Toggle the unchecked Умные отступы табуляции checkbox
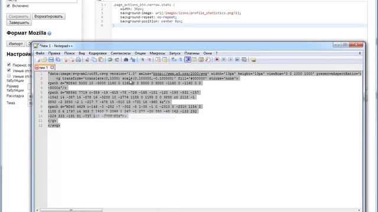Viewport: 378px width, 212px height. pyautogui.click(x=9, y=76)
